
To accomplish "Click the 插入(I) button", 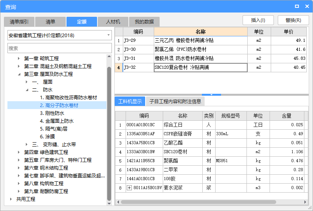I will point(258,20).
